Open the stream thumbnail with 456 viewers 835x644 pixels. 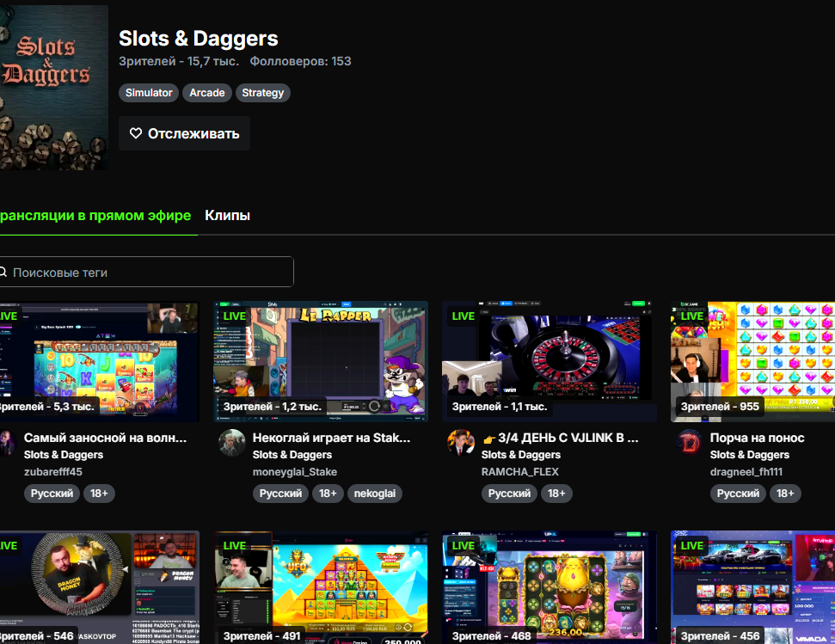pyautogui.click(x=752, y=587)
